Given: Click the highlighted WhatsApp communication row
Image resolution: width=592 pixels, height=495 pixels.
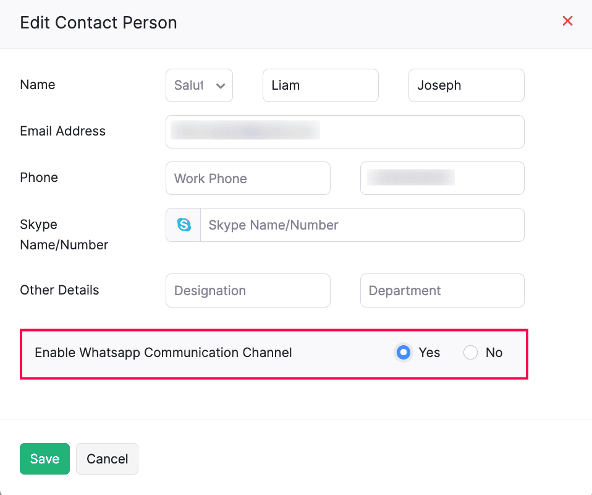Looking at the screenshot, I should coord(274,353).
